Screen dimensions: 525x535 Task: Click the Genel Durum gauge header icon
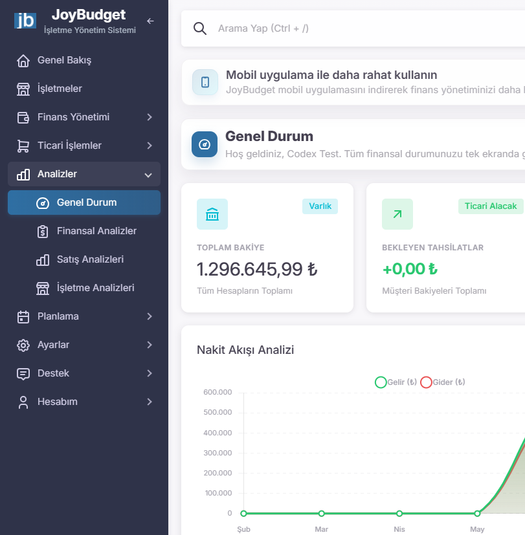[x=205, y=144]
